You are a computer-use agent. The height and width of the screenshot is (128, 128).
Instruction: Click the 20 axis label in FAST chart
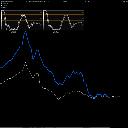(x=41, y=25)
